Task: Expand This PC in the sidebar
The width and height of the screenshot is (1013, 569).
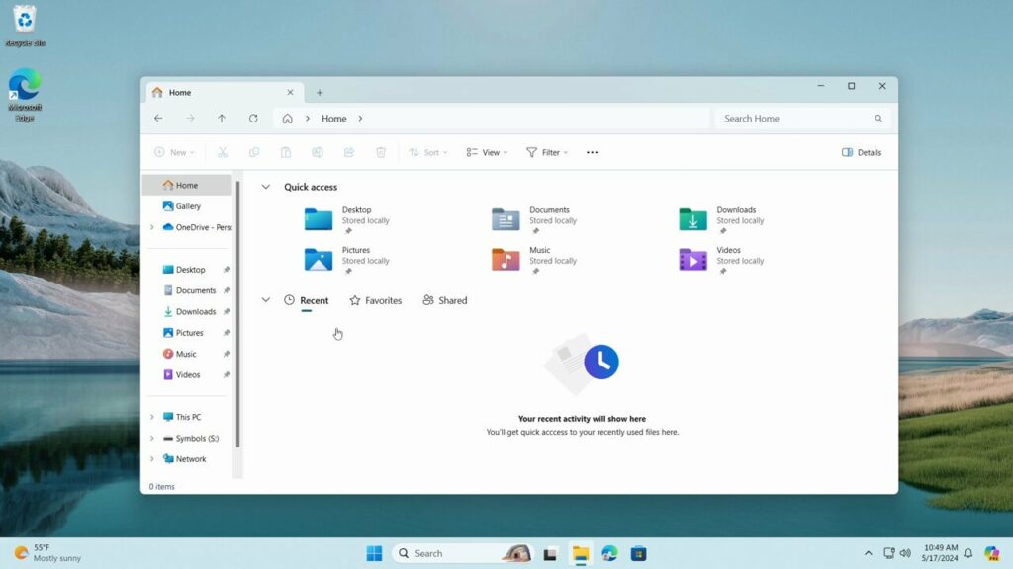Action: 151,417
